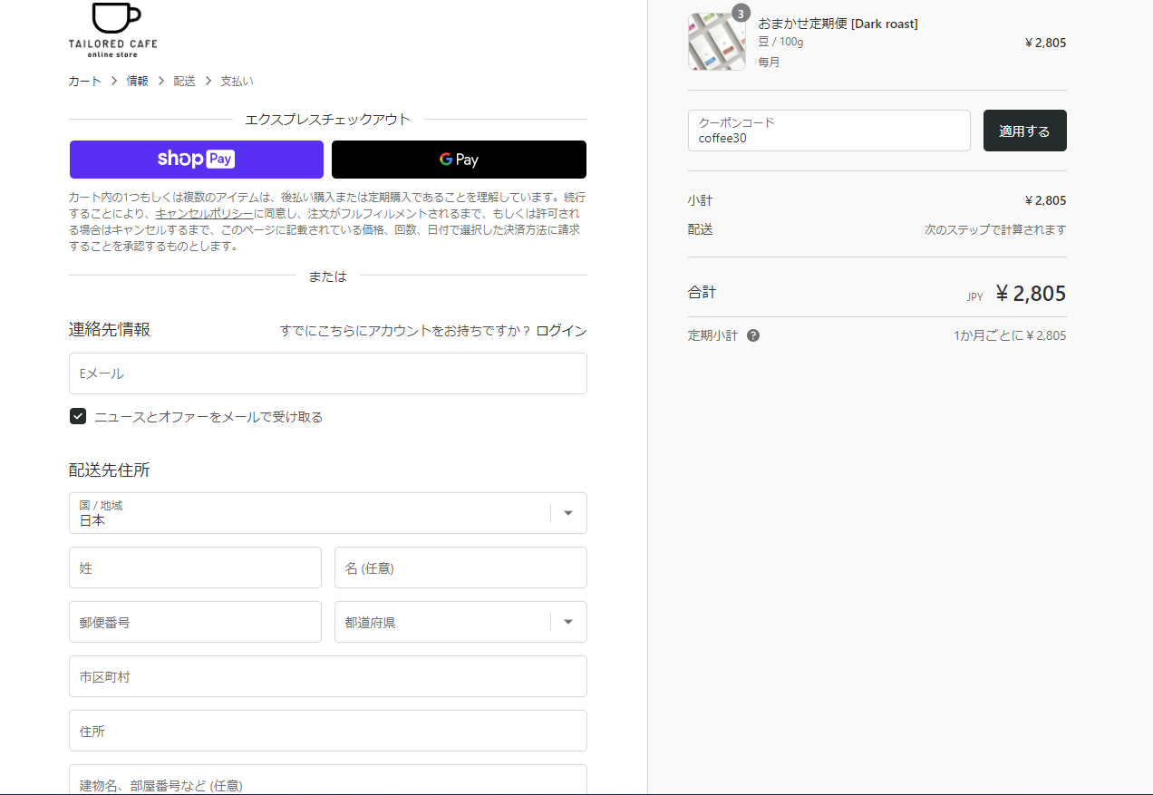The width and height of the screenshot is (1153, 795).
Task: Click the help icon beside 定期小計
Action: (x=753, y=335)
